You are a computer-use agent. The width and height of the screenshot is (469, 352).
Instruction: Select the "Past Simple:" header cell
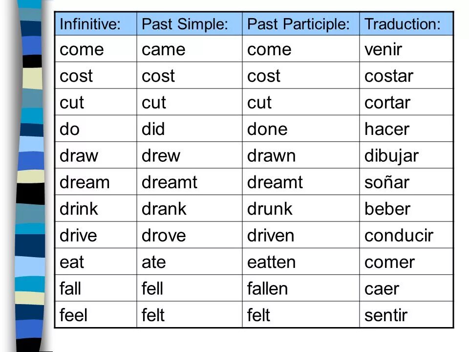184,24
